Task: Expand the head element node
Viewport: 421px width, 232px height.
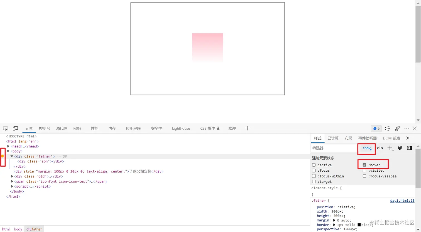Action: tap(8, 146)
